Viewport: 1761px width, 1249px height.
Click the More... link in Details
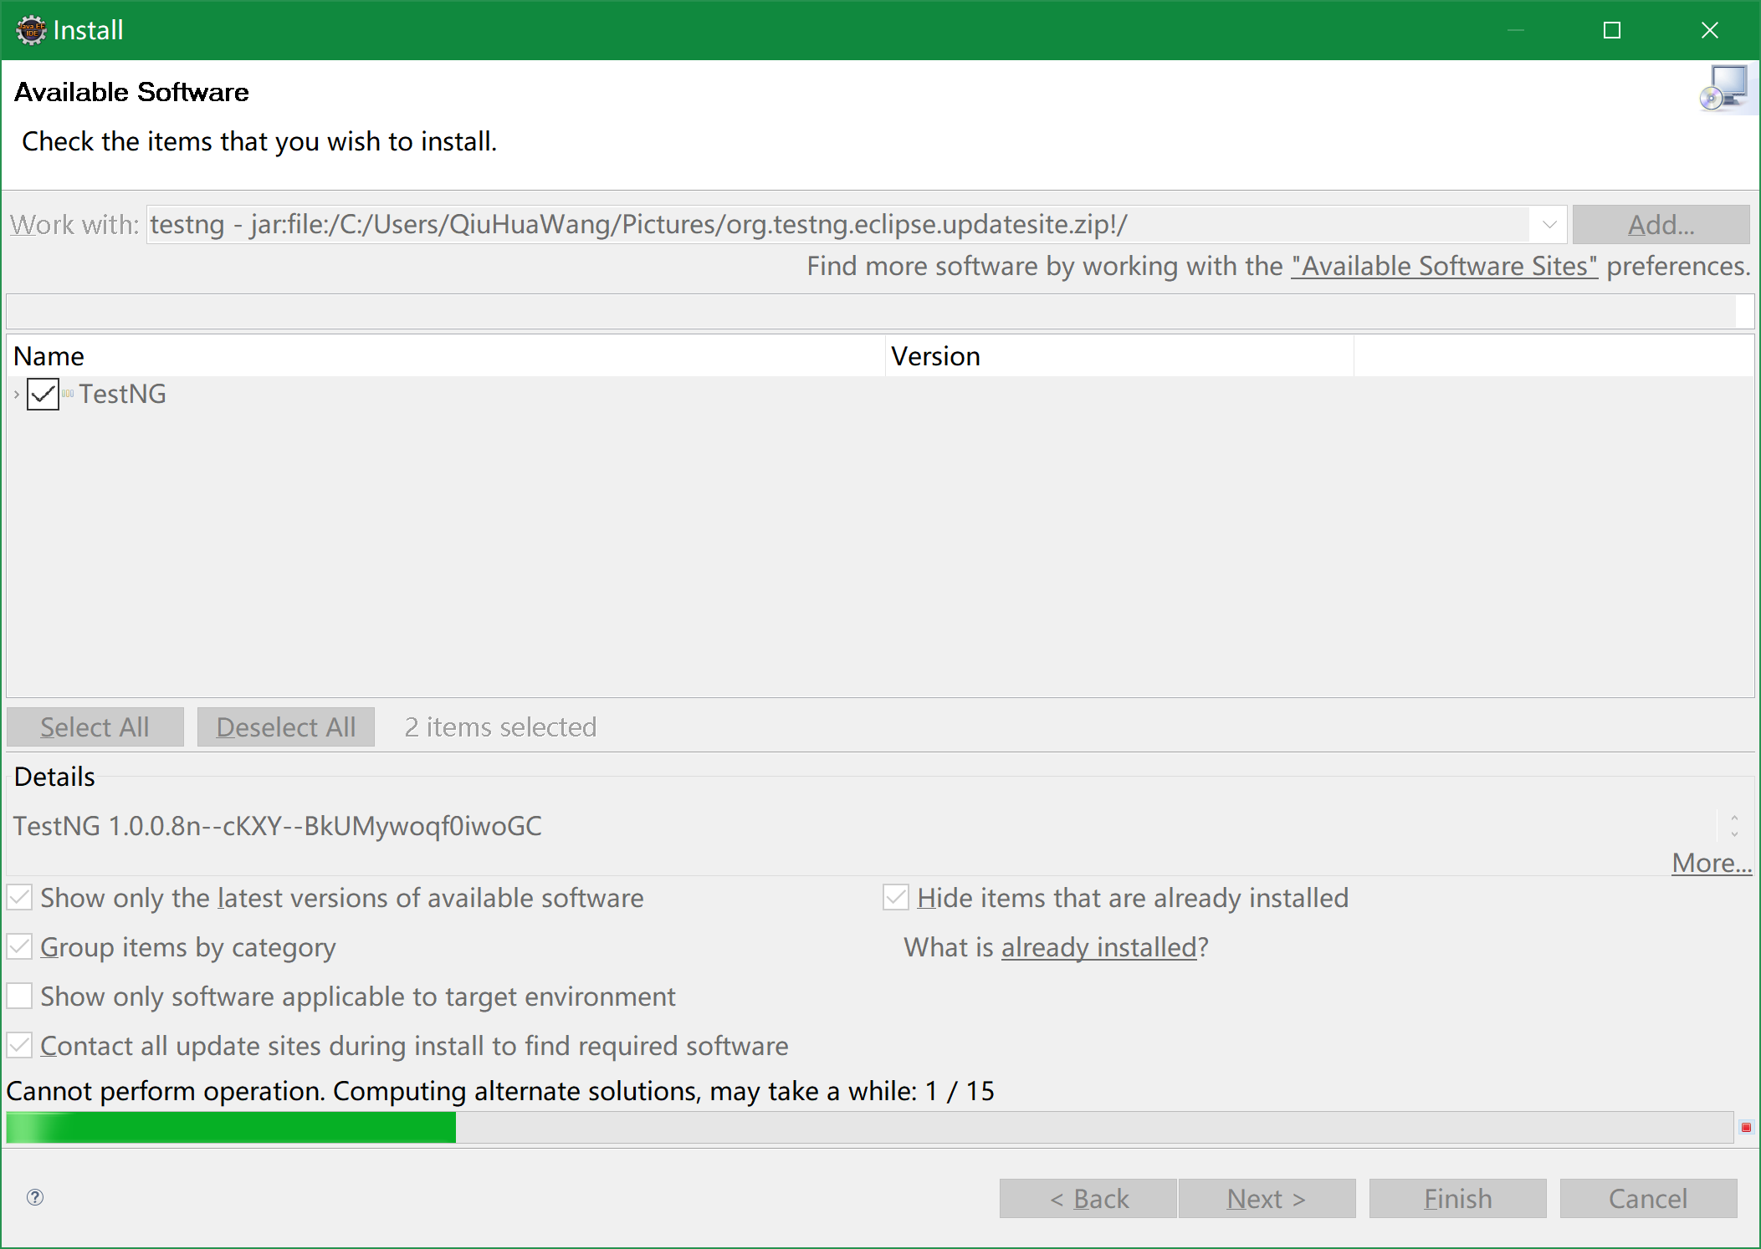pyautogui.click(x=1710, y=862)
